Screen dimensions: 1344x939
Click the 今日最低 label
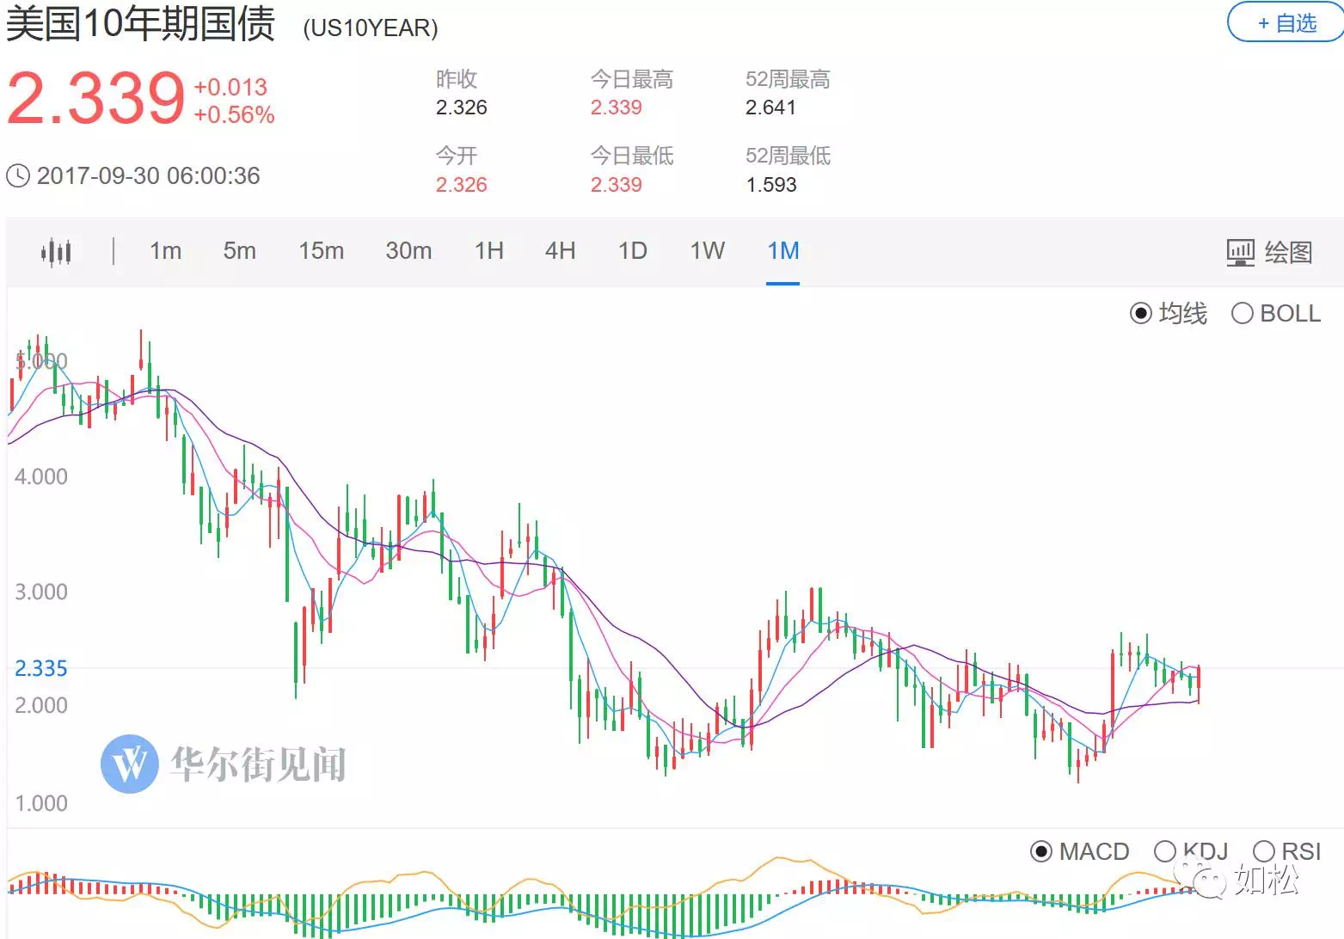tap(631, 156)
